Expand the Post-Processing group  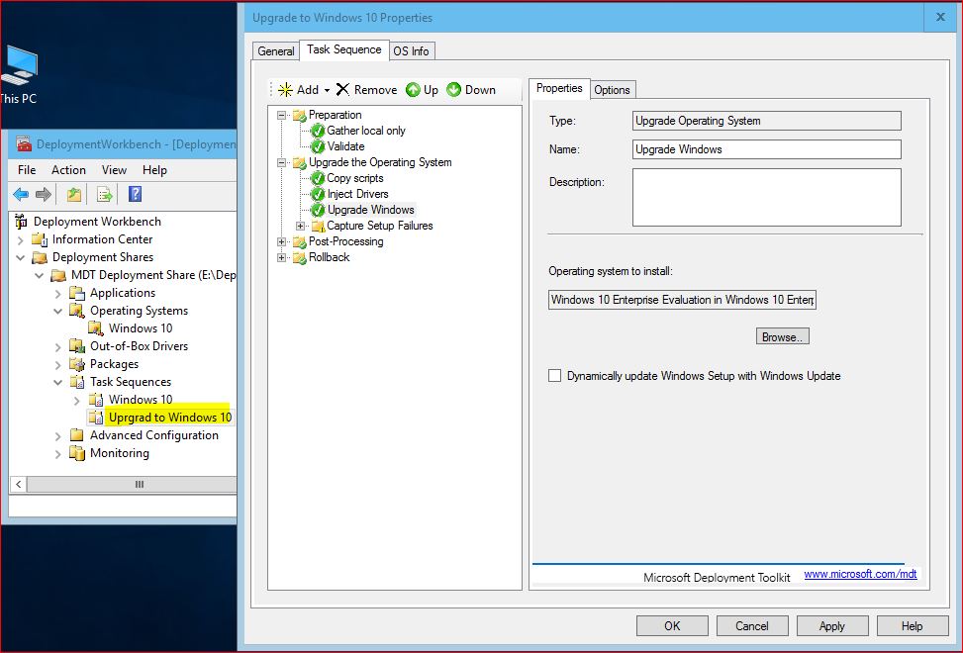tap(282, 240)
